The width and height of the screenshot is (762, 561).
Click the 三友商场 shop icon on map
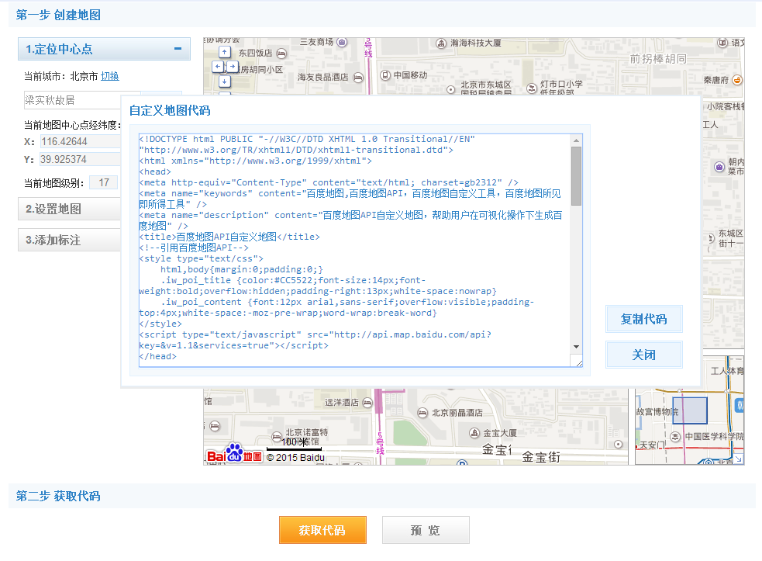342,43
